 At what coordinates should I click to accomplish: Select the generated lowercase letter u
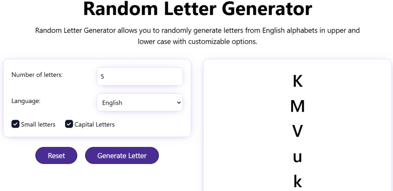click(x=297, y=156)
